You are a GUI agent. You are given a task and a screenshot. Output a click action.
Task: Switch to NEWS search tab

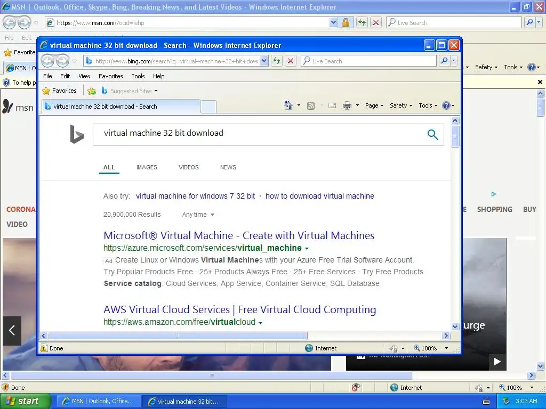click(228, 167)
